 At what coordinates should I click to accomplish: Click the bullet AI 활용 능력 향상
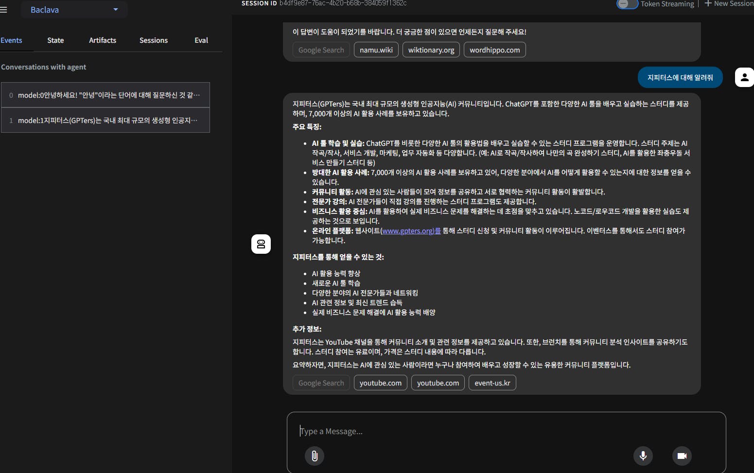(336, 274)
